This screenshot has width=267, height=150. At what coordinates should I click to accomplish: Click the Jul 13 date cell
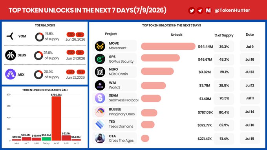(250, 72)
